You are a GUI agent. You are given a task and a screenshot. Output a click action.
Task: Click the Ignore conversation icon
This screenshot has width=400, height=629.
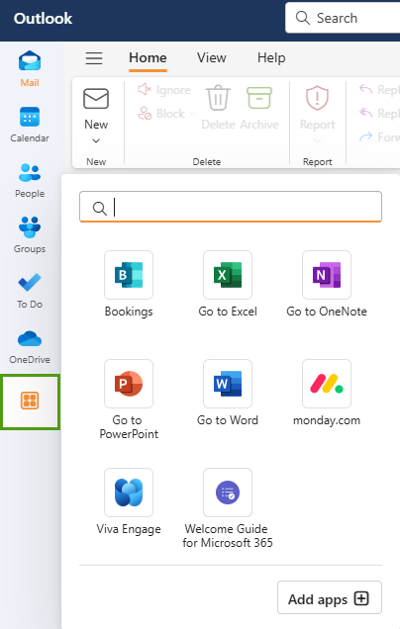click(145, 89)
